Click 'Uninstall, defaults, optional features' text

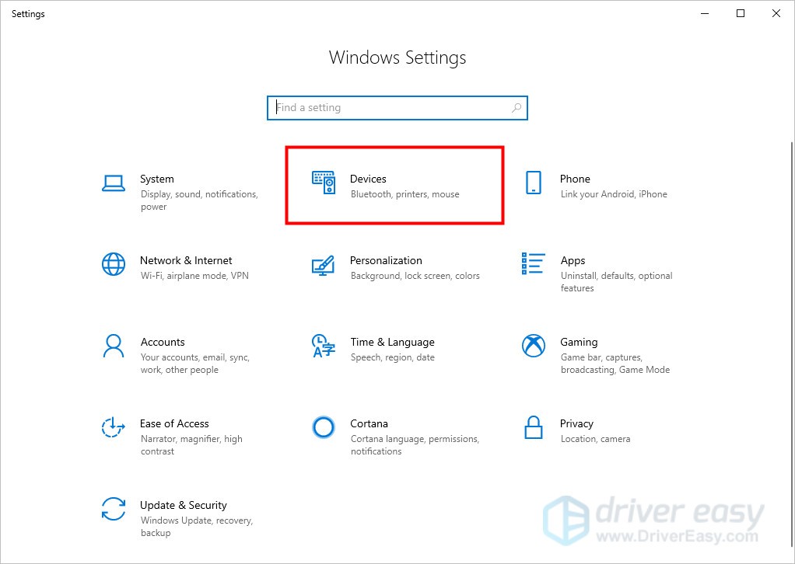point(617,282)
